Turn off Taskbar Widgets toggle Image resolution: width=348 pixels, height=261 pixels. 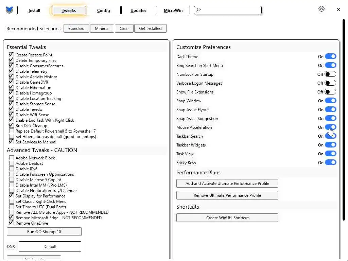tap(330, 145)
